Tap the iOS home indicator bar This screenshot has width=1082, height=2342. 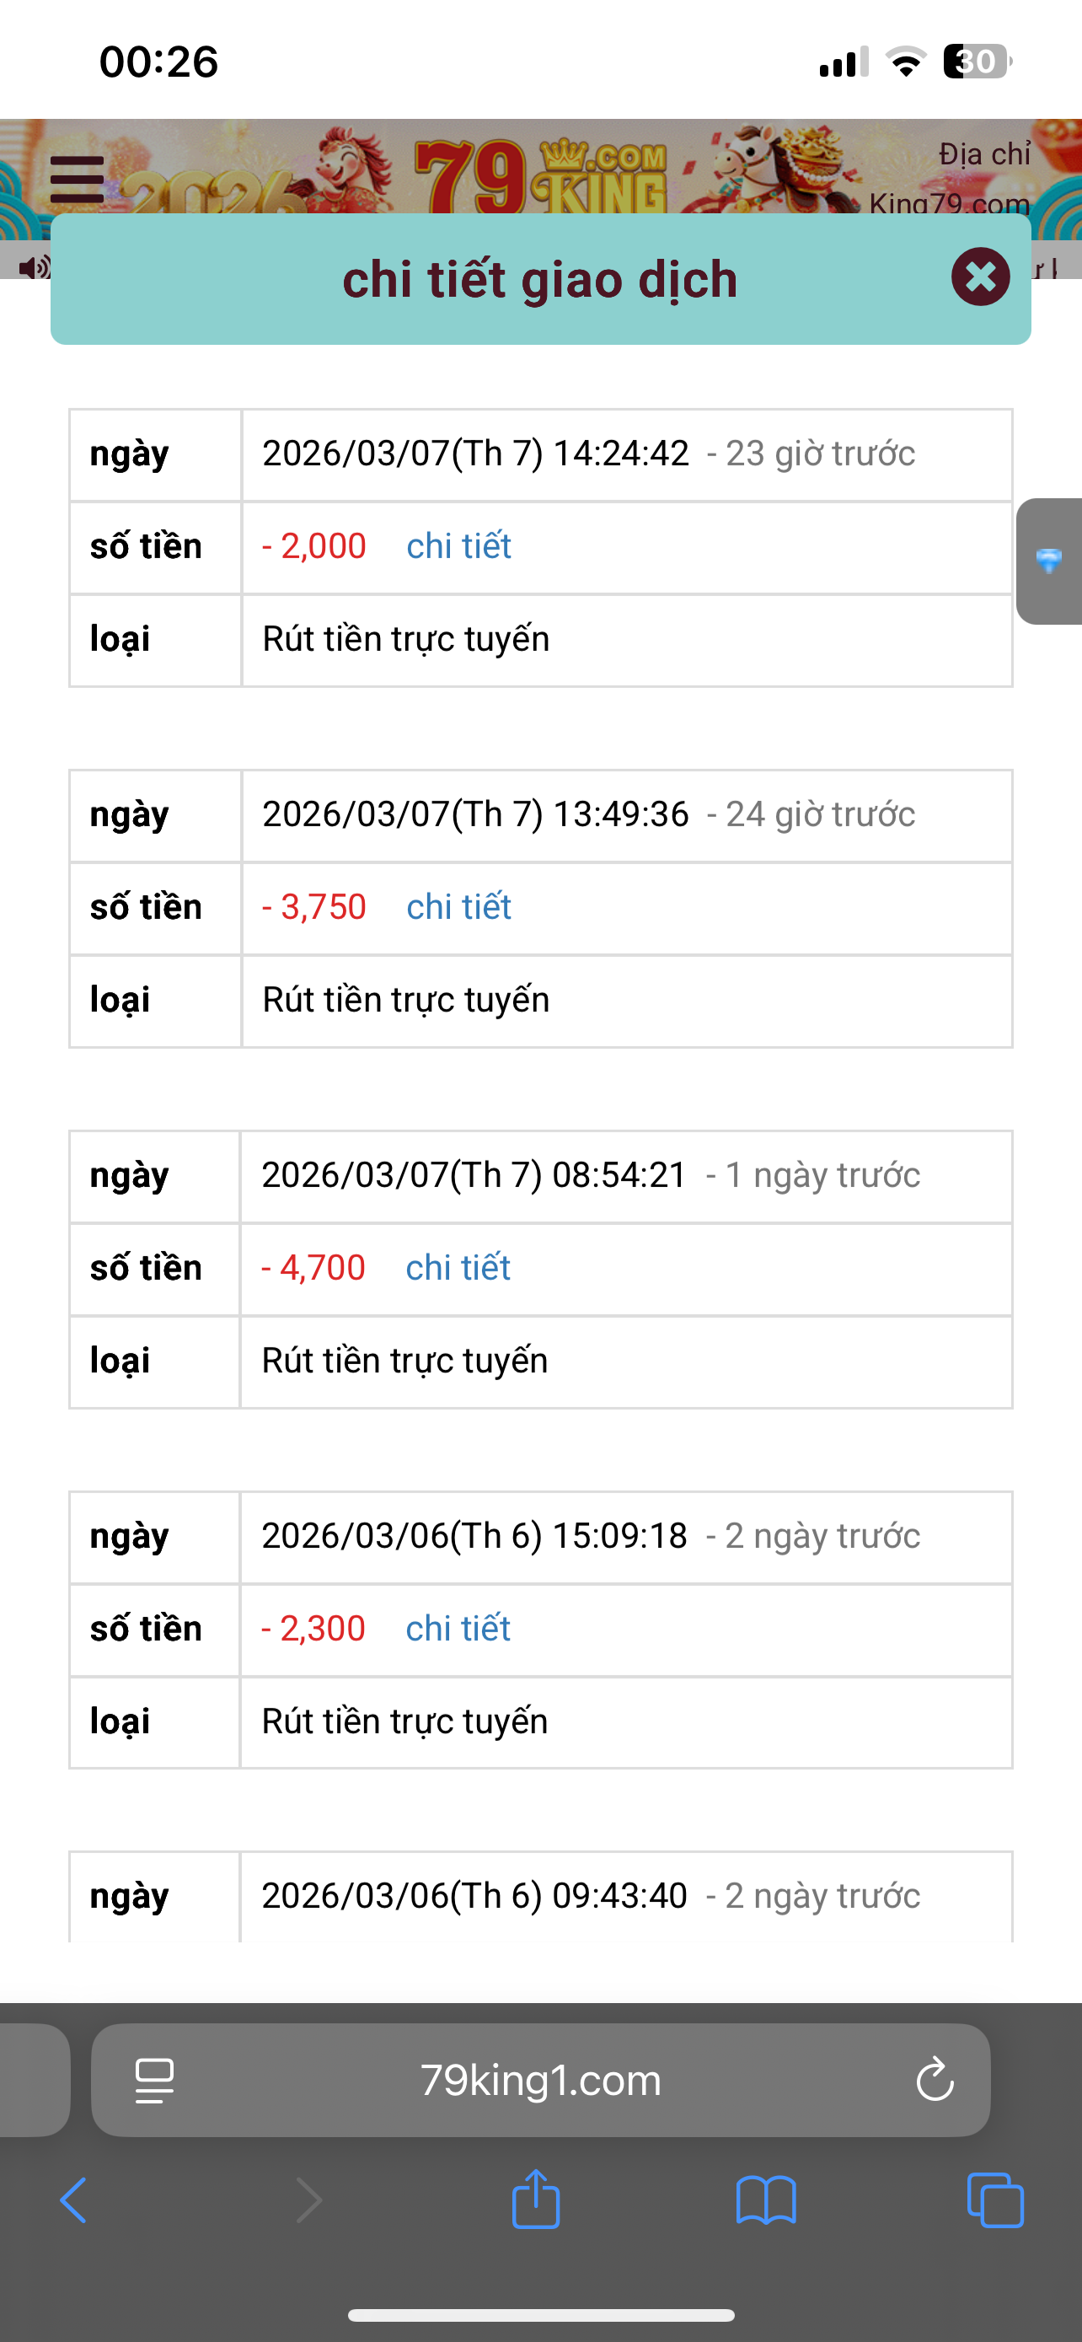point(540,2316)
